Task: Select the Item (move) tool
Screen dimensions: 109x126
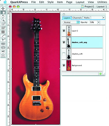Action: click(3, 9)
